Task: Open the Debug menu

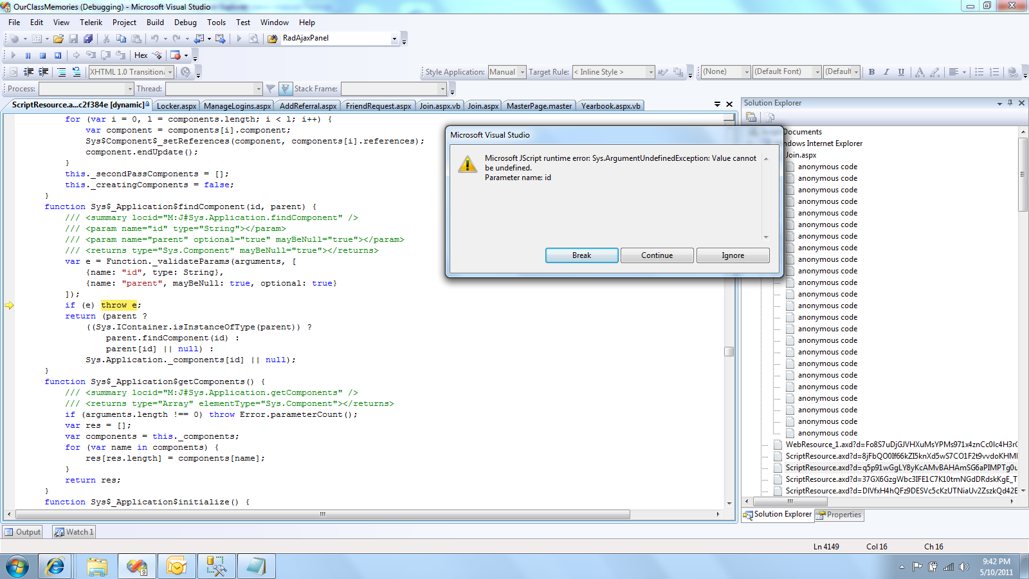Action: tap(185, 23)
